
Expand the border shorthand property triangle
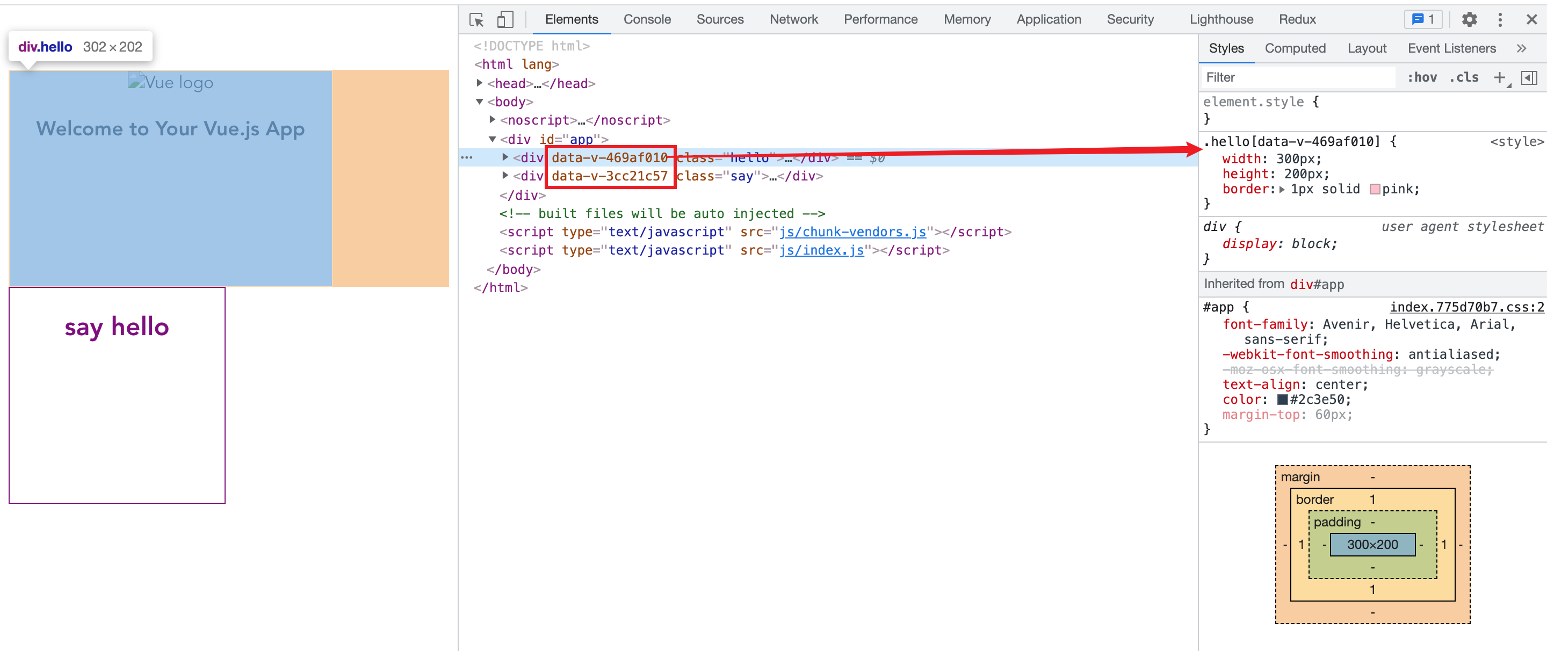point(1282,189)
